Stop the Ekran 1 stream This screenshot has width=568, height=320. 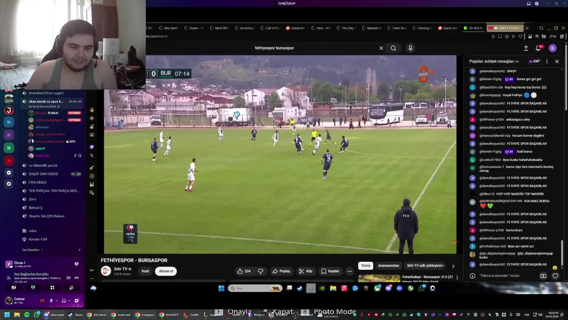(76, 264)
